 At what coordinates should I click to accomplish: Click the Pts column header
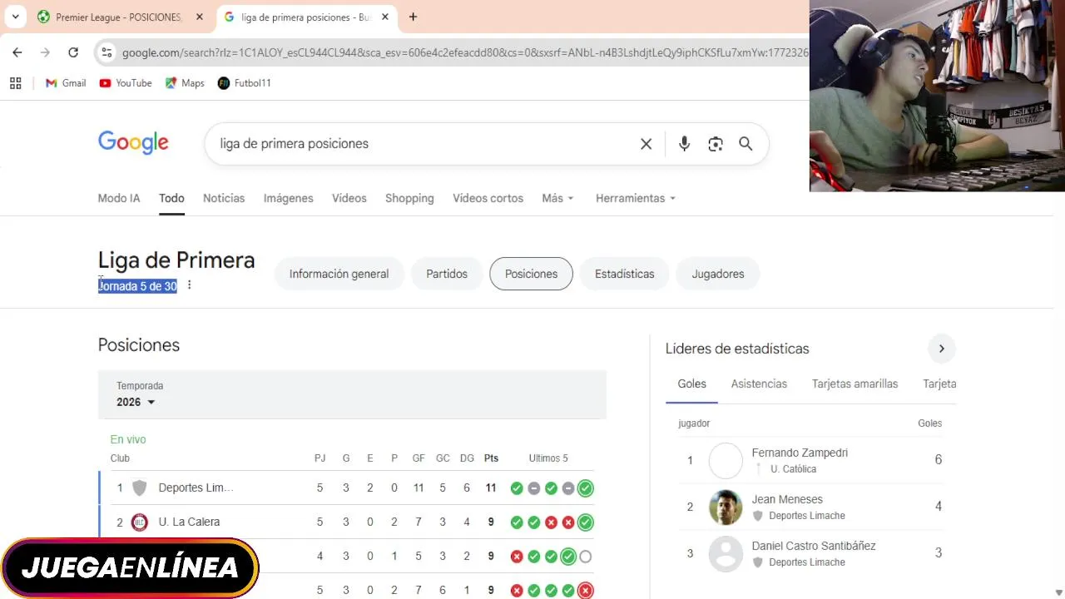coord(491,458)
